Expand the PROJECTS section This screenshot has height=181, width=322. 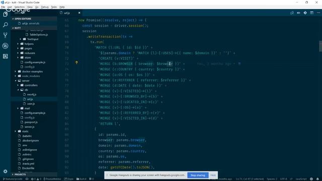pyautogui.click(x=34, y=174)
